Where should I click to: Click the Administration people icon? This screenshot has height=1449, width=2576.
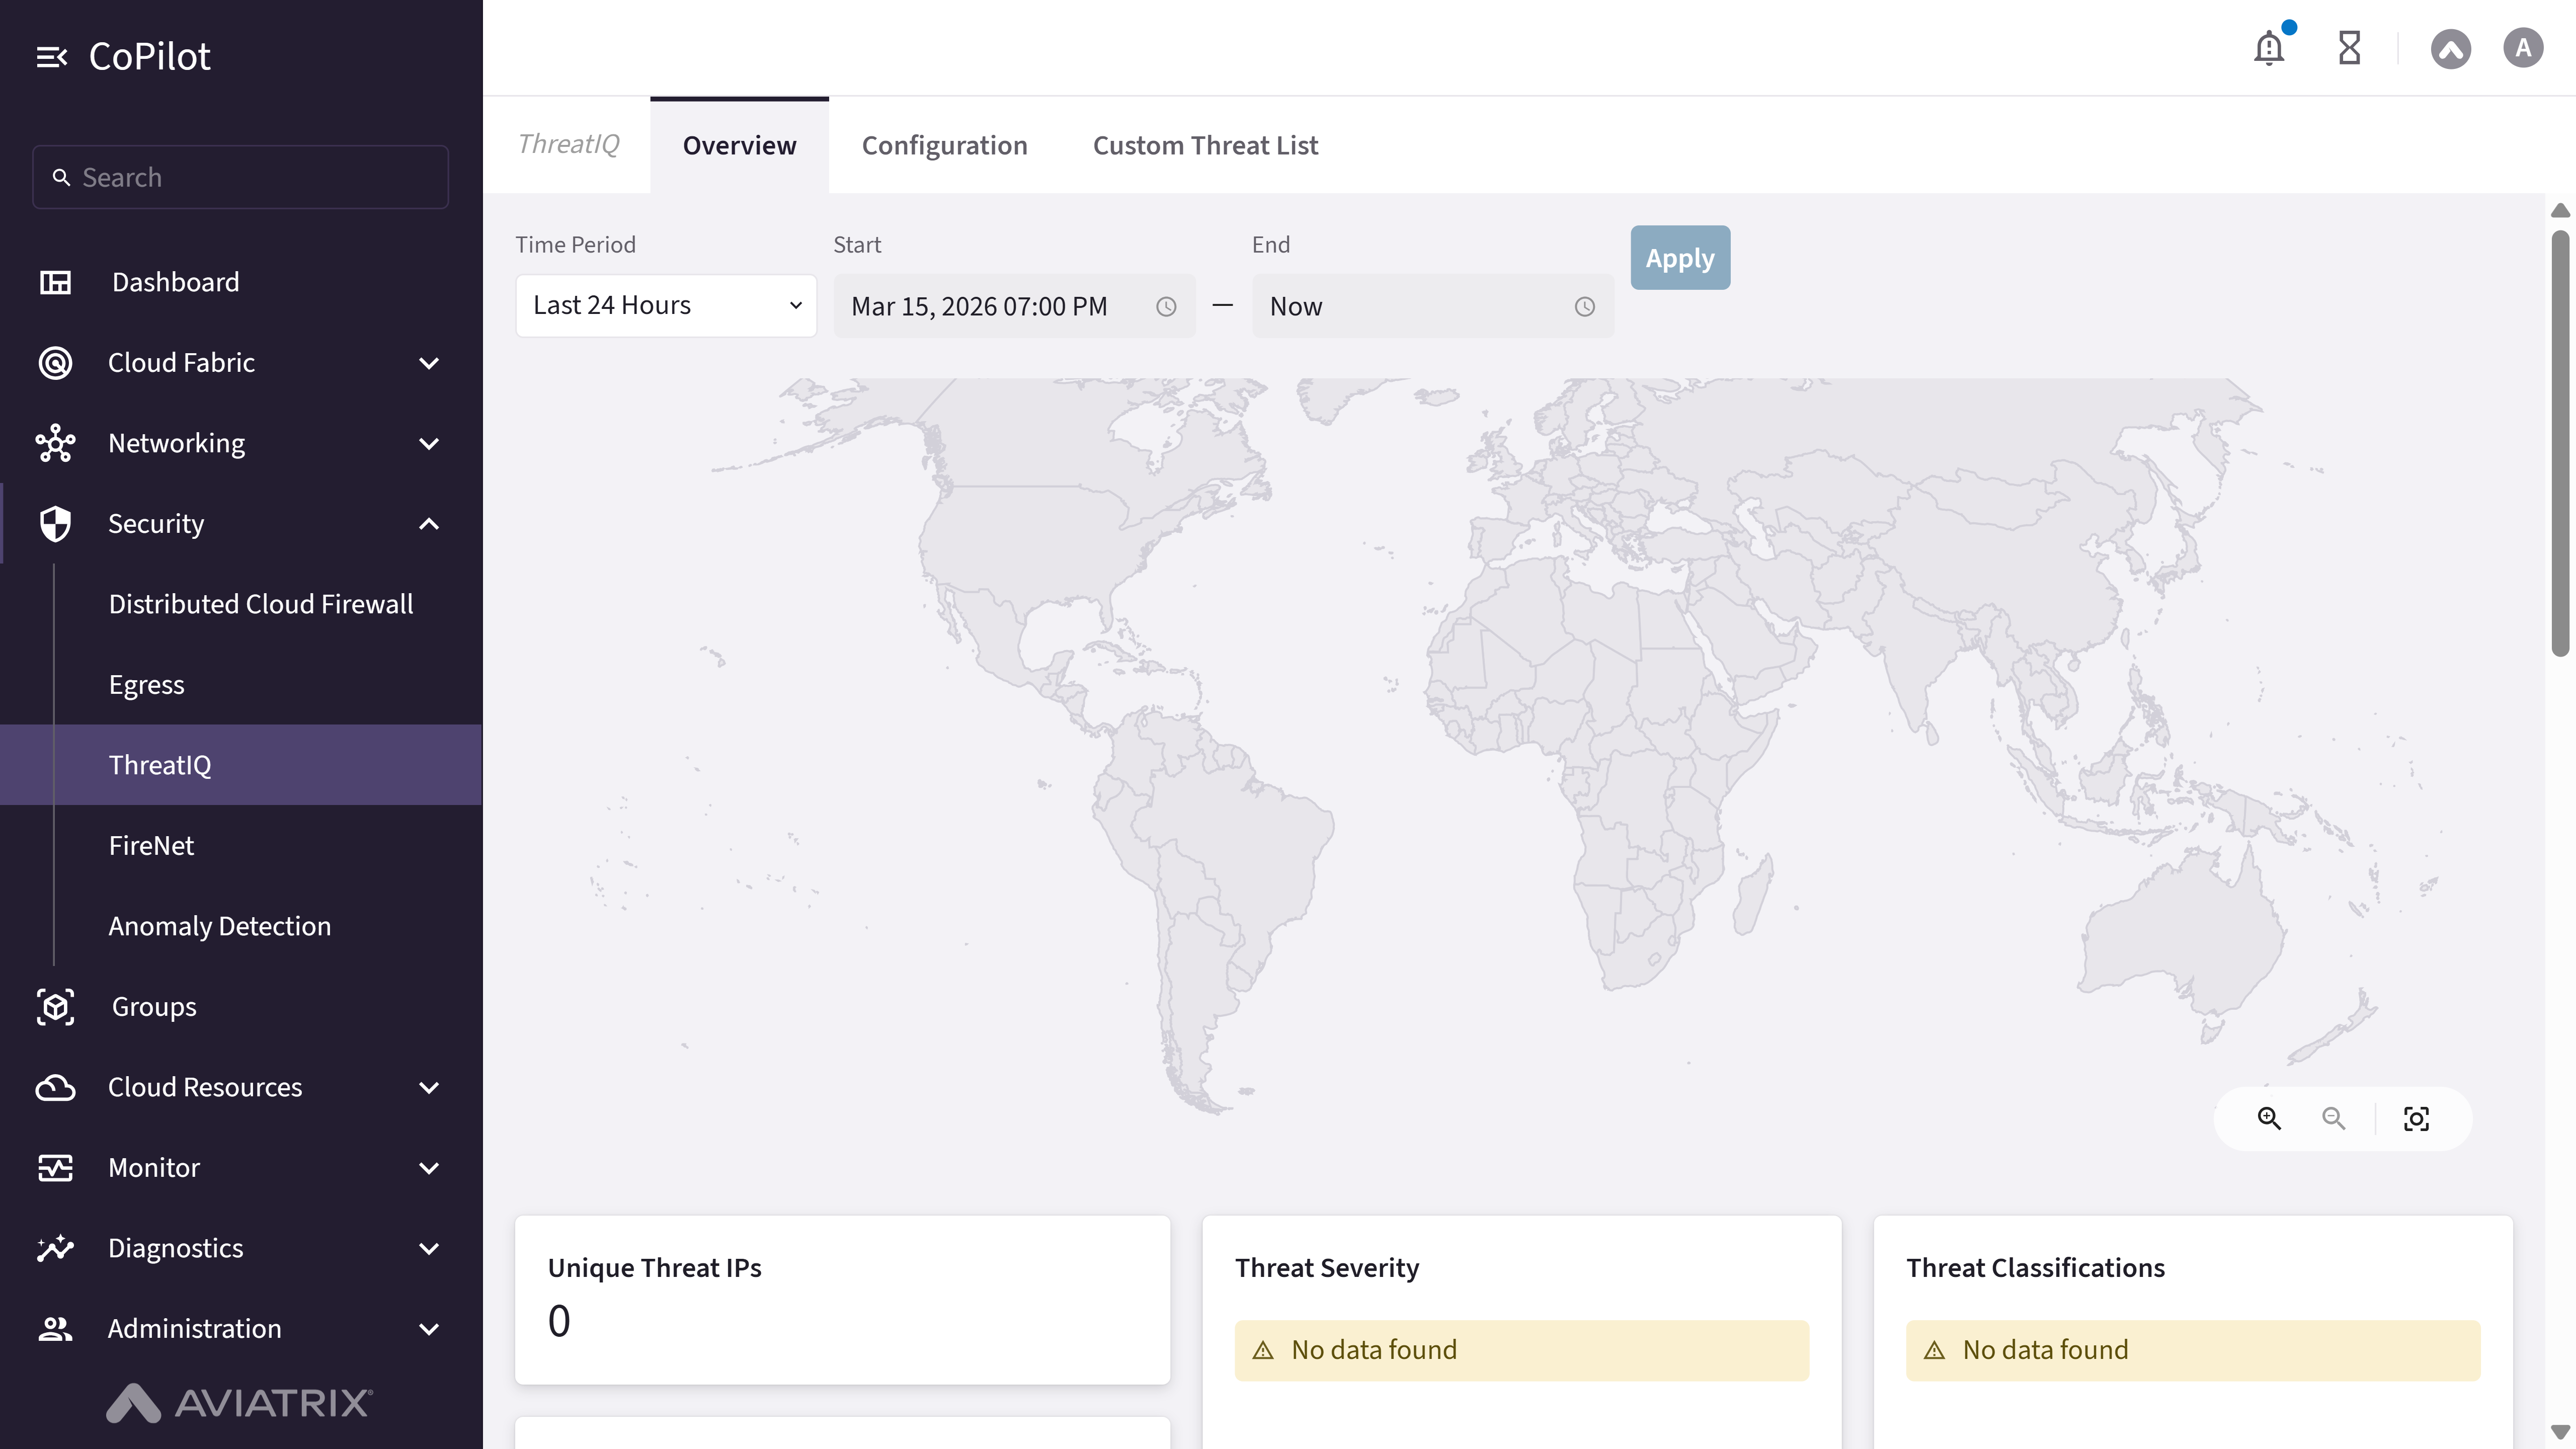(x=55, y=1329)
